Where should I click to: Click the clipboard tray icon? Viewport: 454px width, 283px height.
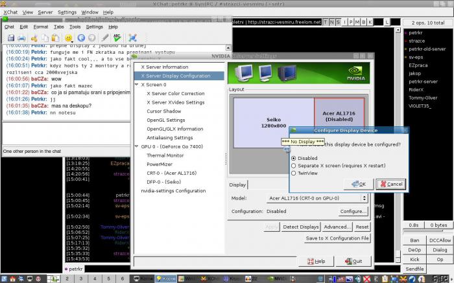tap(385, 279)
